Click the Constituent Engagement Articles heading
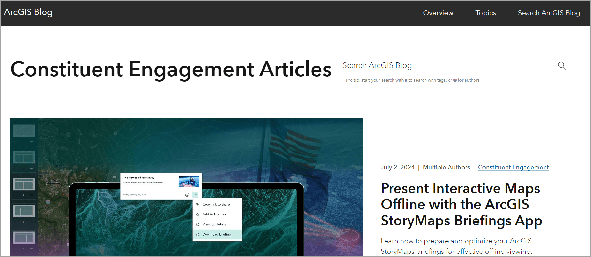The height and width of the screenshot is (257, 591). [x=171, y=69]
